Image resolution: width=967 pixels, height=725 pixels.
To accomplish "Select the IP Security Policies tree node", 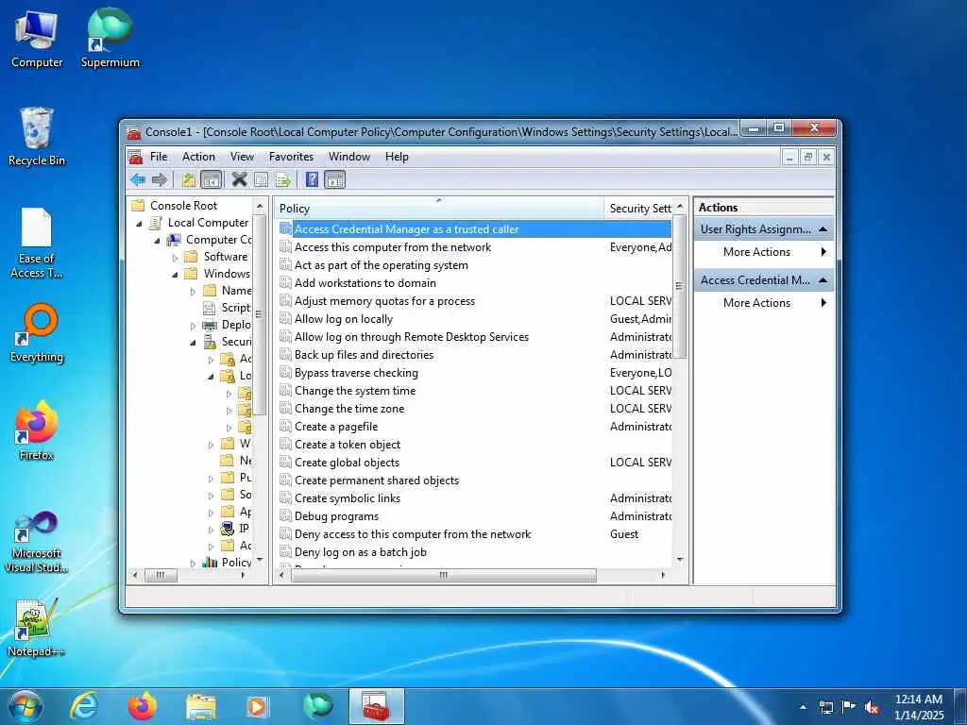I will click(245, 529).
